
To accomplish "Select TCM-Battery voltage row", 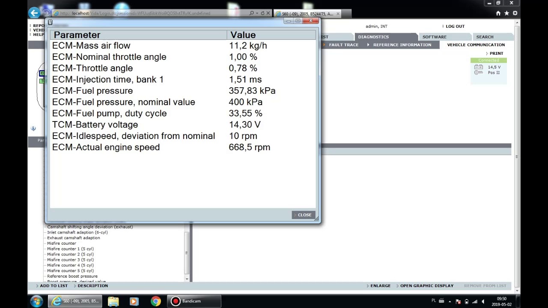I will (x=183, y=124).
